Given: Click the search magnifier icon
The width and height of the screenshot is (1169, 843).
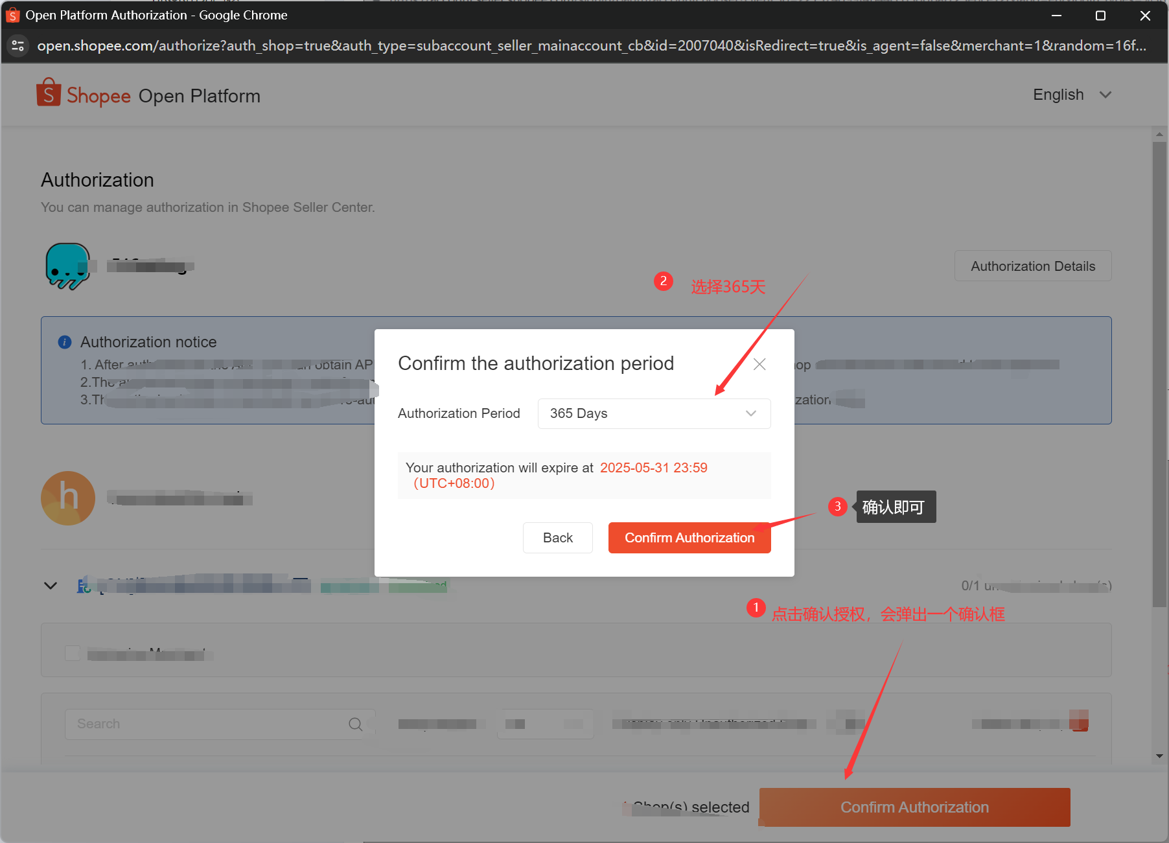Looking at the screenshot, I should (355, 724).
